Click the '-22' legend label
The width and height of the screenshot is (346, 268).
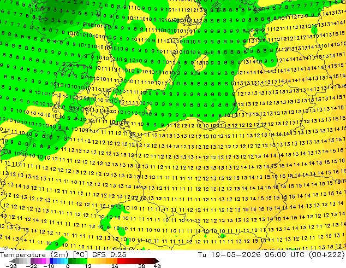click(31, 266)
